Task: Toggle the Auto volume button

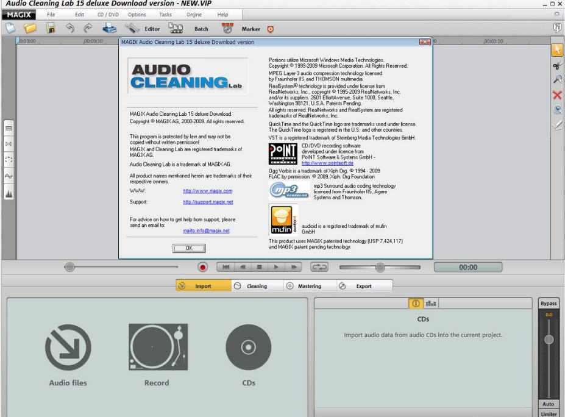Action: [x=549, y=404]
